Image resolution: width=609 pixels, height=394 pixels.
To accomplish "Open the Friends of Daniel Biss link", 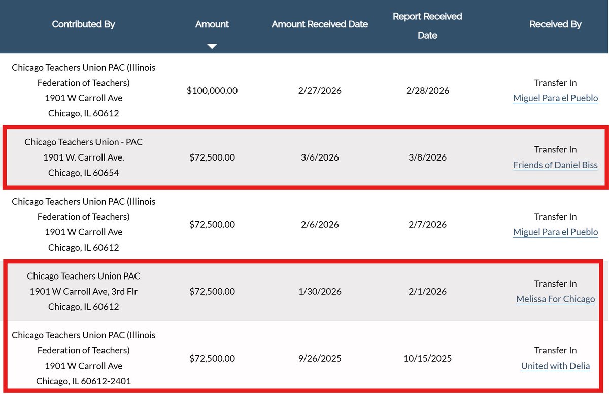I will coord(555,165).
